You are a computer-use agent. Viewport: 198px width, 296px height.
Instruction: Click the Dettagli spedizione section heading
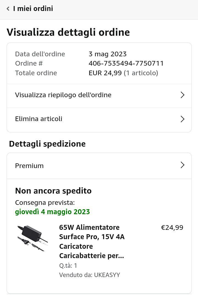point(47,144)
